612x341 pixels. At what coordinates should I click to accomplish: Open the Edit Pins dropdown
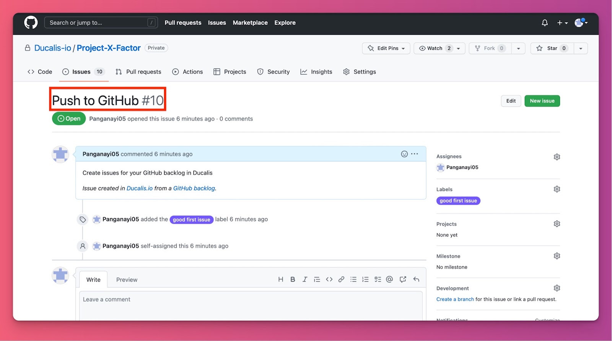386,48
